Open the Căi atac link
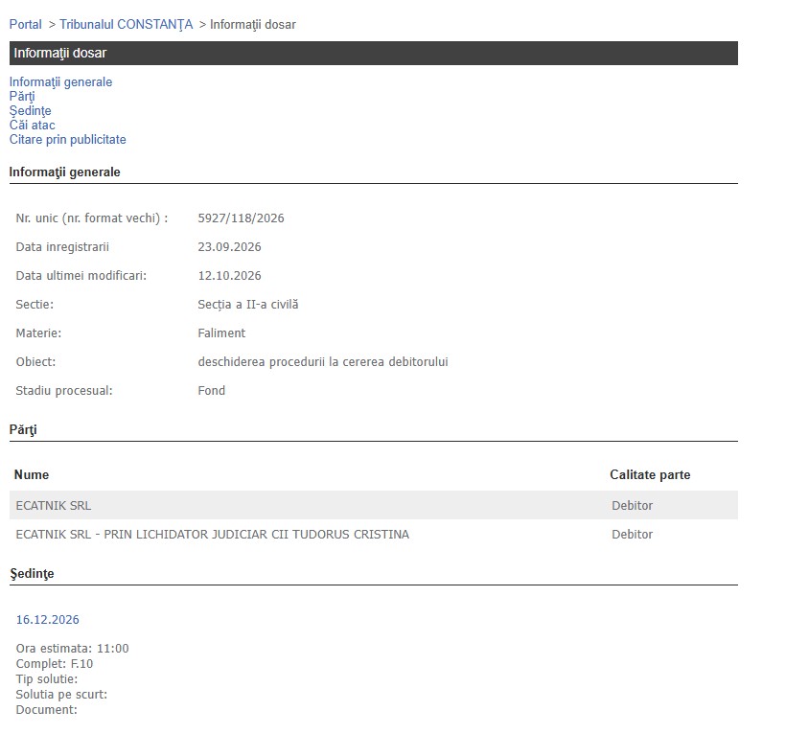Image resolution: width=809 pixels, height=734 pixels. [32, 126]
